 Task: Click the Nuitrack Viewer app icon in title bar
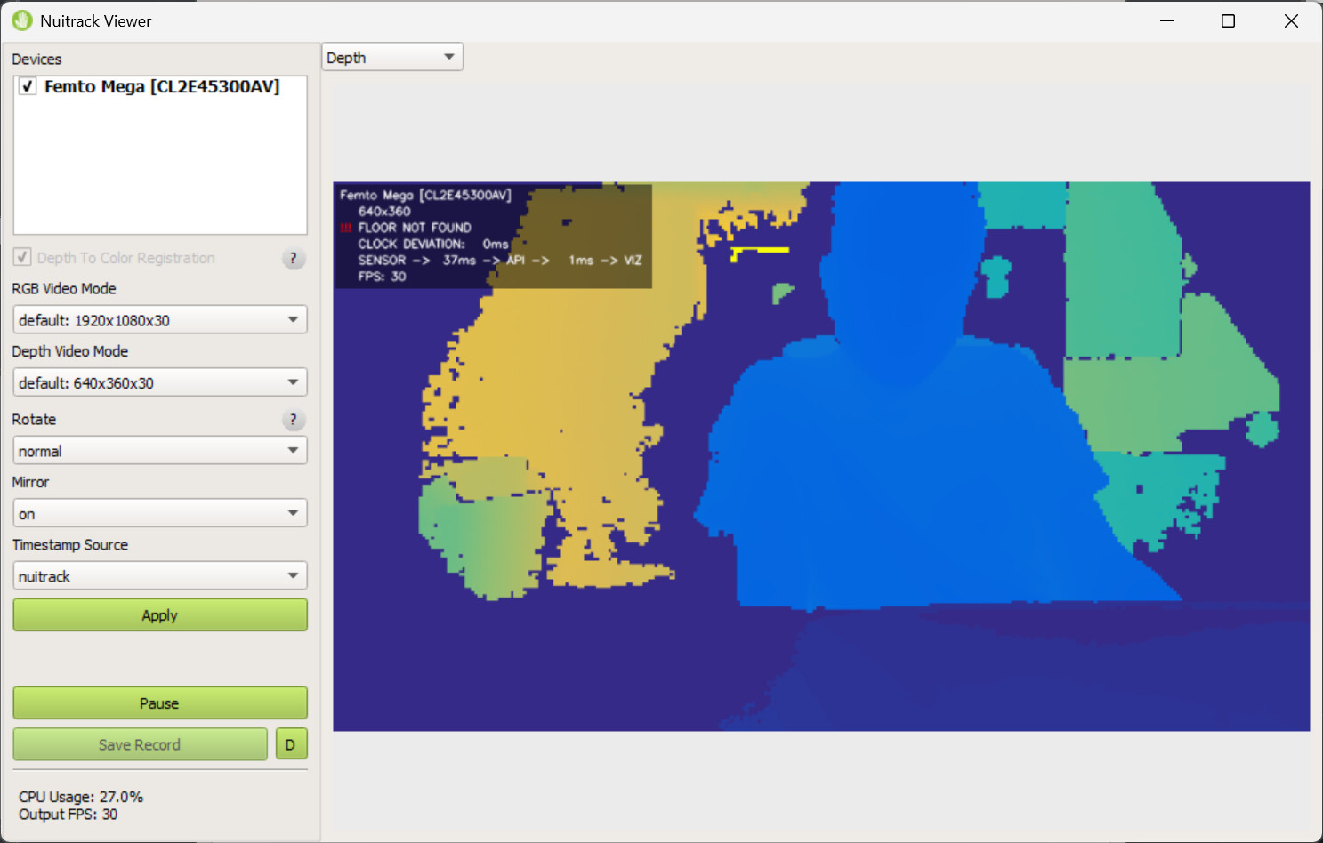coord(21,20)
